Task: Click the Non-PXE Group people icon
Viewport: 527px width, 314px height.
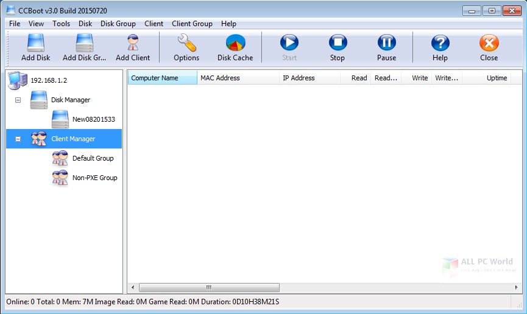Action: coord(60,178)
